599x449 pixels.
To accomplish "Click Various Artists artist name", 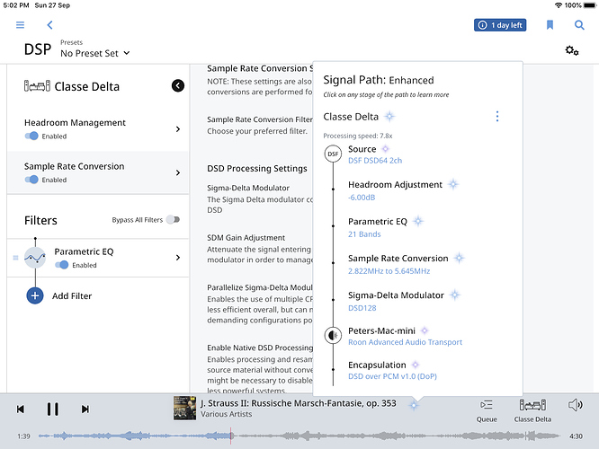I will point(226,414).
